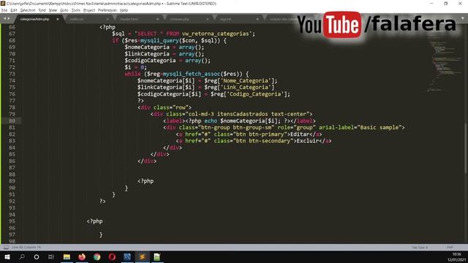
Task: Close the header.html tab via its dot
Action: [x=158, y=19]
